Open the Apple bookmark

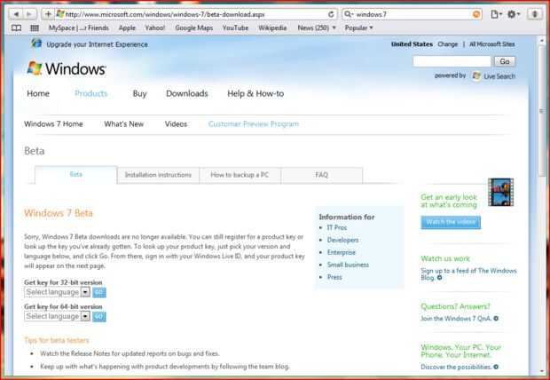(x=127, y=28)
